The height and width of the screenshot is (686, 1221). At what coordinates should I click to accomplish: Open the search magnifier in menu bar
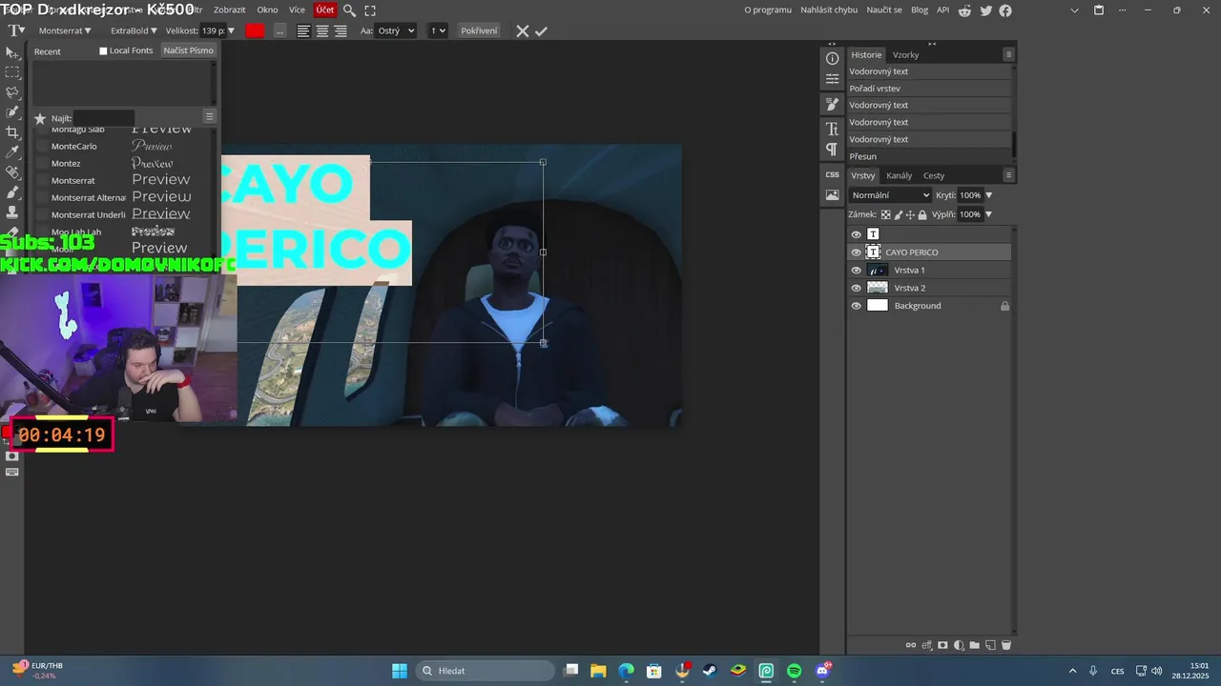(349, 10)
